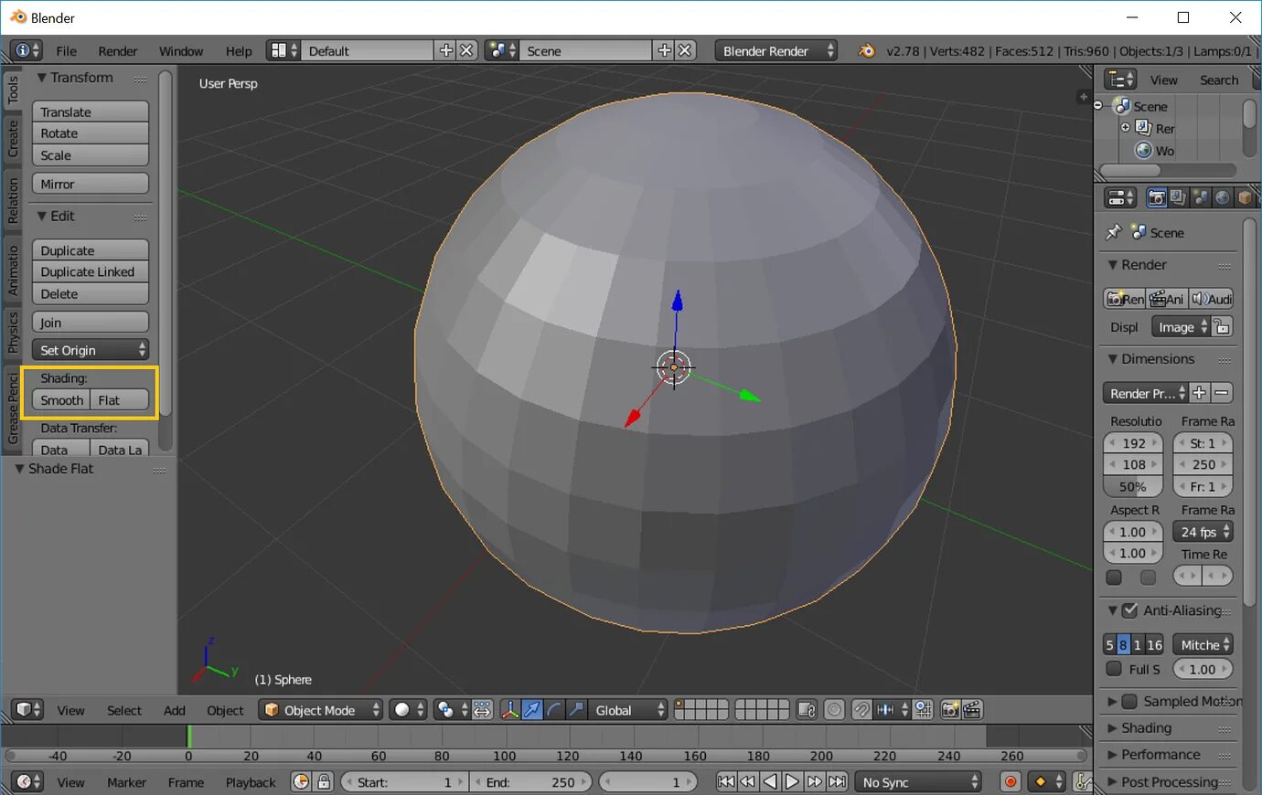The height and width of the screenshot is (795, 1262).
Task: Open the Set Origin dropdown
Action: coord(91,350)
